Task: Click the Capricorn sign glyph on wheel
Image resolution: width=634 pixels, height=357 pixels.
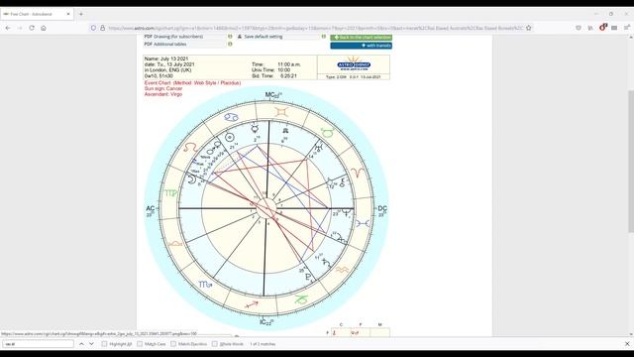Action: pos(301,299)
